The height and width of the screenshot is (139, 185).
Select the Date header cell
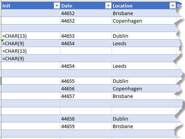[86, 6]
